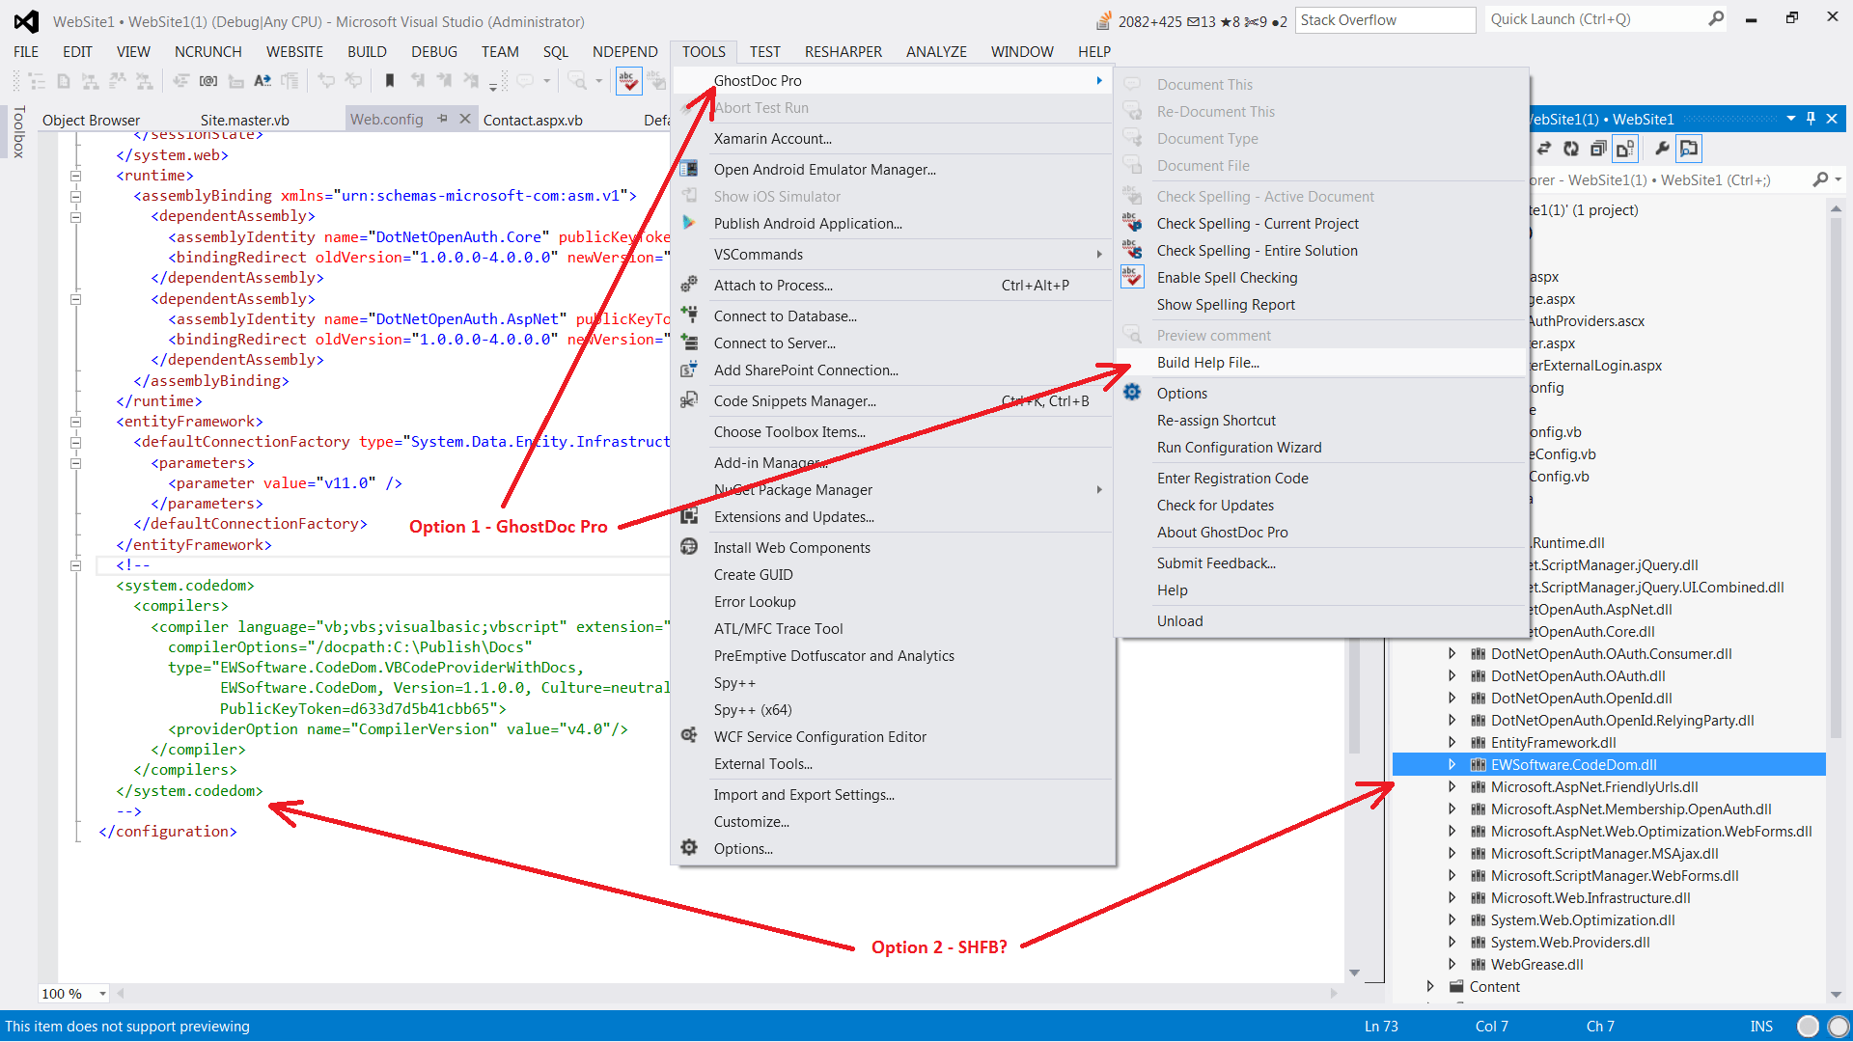Expand the WebGrease.dll node
1853x1042 pixels.
(1452, 964)
